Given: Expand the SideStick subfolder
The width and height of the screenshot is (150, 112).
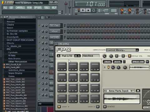Looking at the screenshot, I should [16, 70].
